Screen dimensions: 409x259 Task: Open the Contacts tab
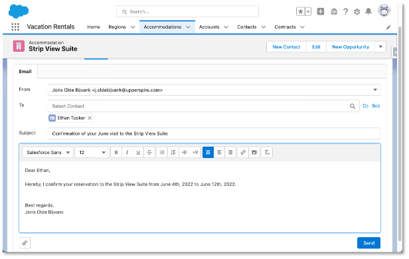247,27
